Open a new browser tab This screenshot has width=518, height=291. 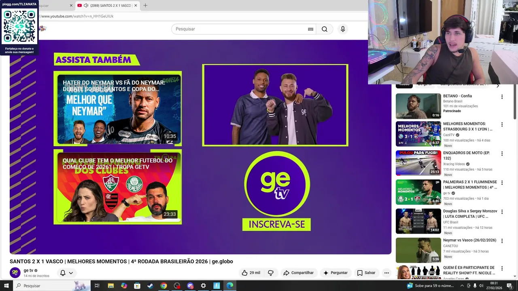point(145,6)
